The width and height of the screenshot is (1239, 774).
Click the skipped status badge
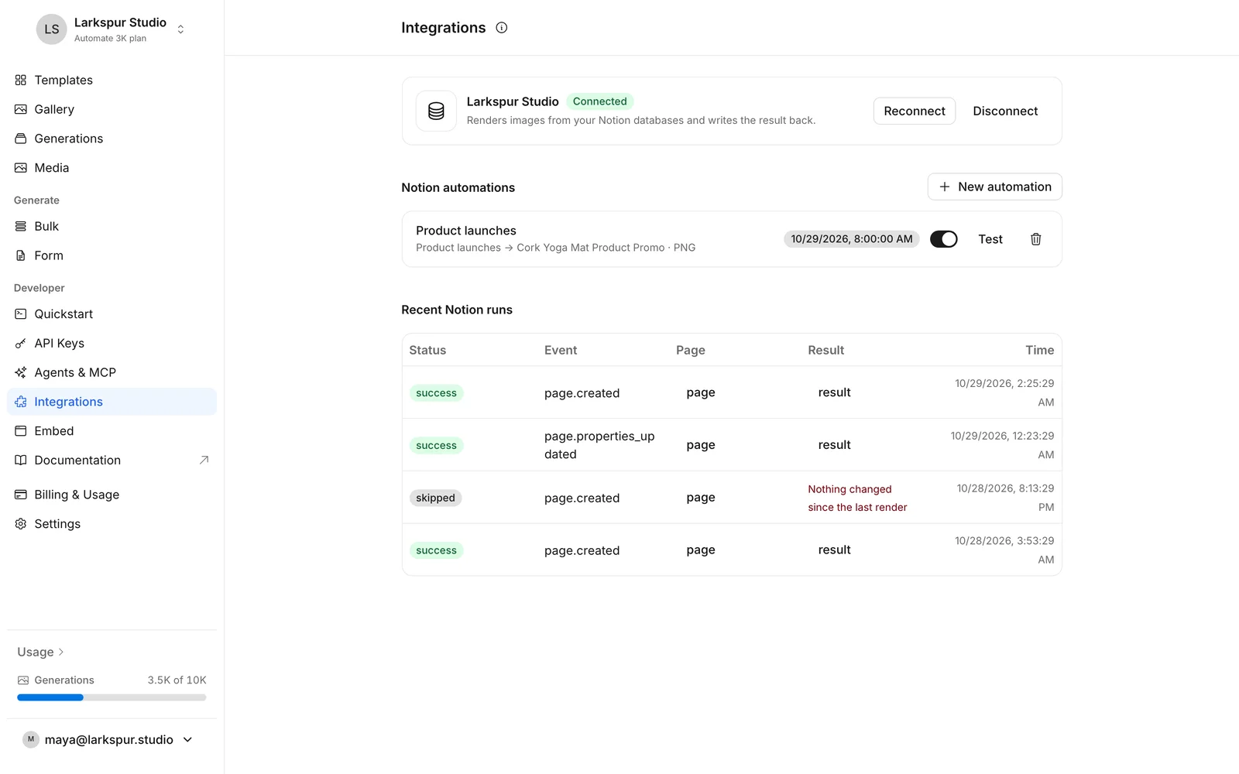pyautogui.click(x=436, y=498)
